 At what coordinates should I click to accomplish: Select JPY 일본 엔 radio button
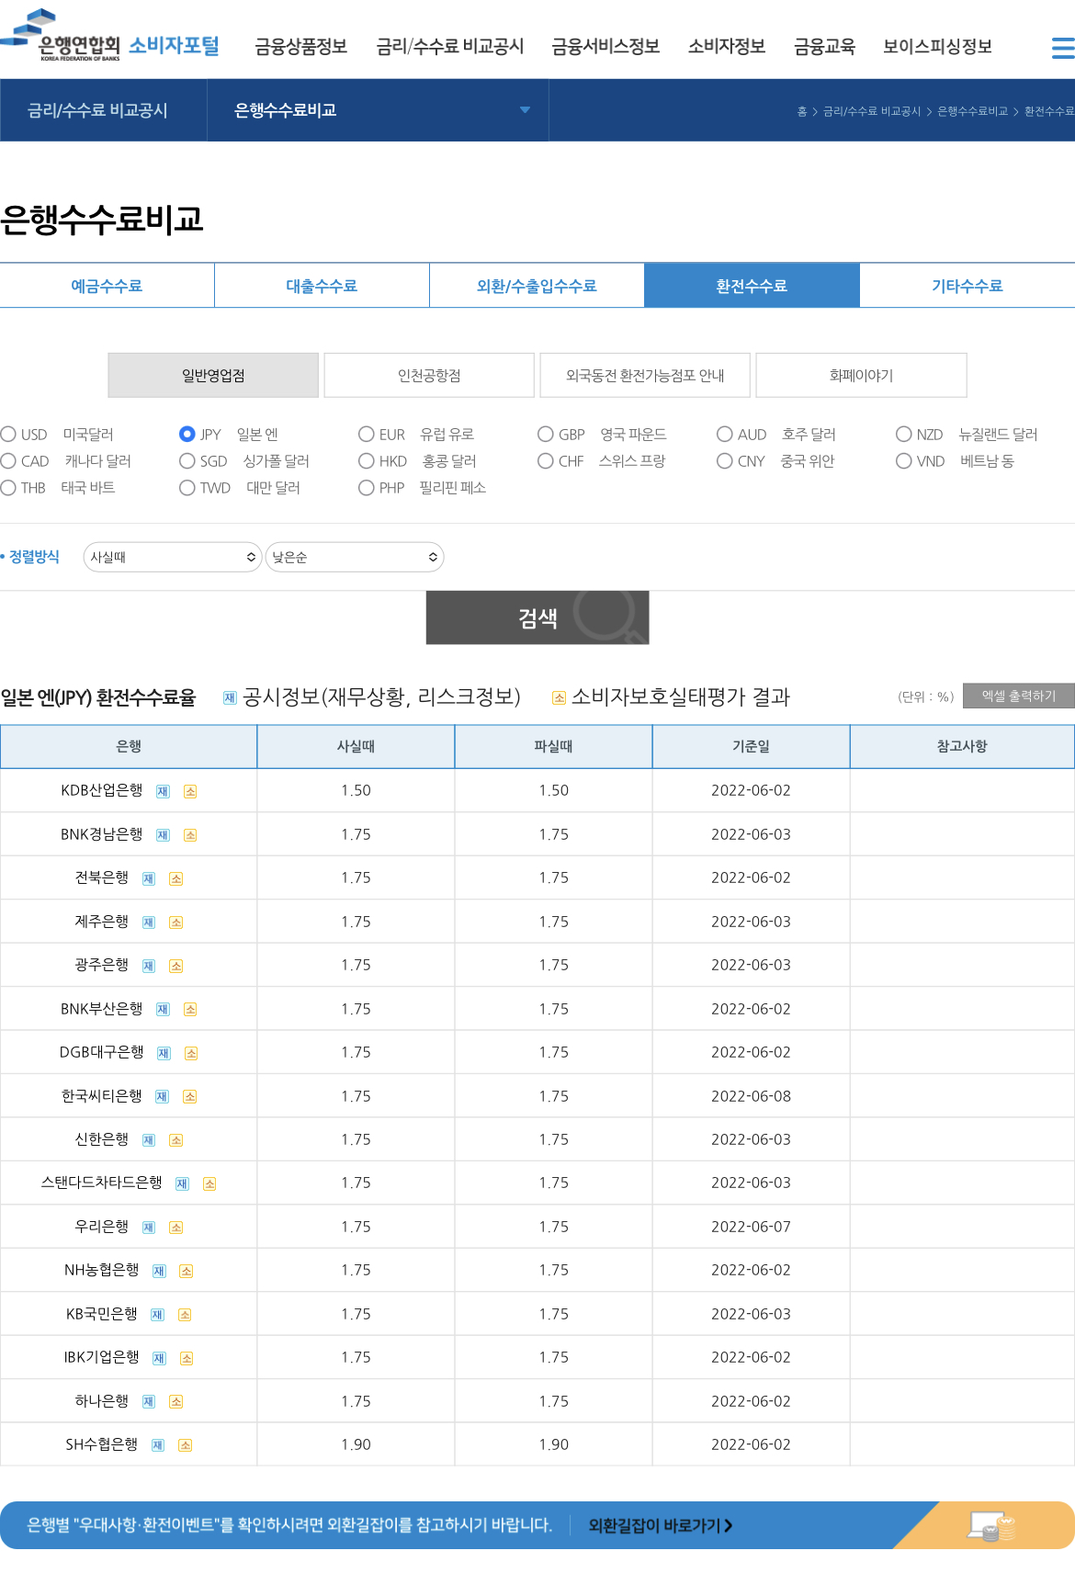click(x=187, y=435)
